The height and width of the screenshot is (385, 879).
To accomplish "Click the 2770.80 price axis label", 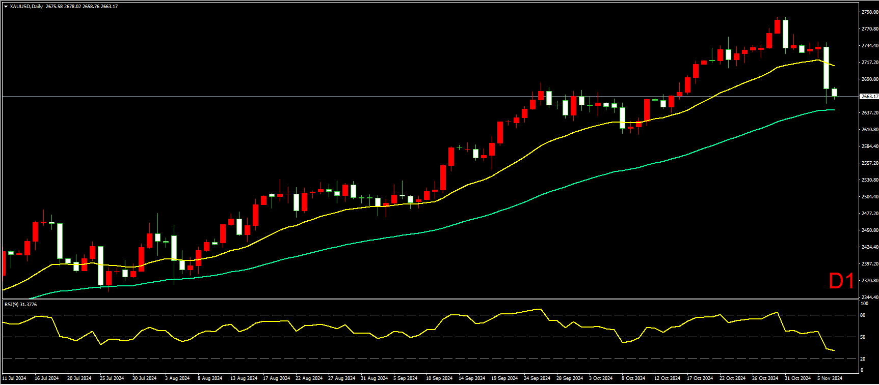I will 870,29.
